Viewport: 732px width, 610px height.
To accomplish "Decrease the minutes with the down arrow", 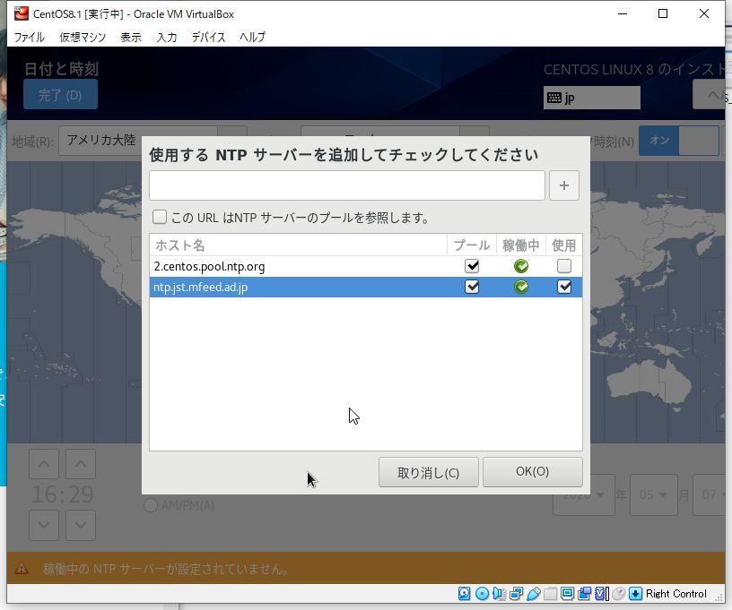I will pyautogui.click(x=81, y=525).
